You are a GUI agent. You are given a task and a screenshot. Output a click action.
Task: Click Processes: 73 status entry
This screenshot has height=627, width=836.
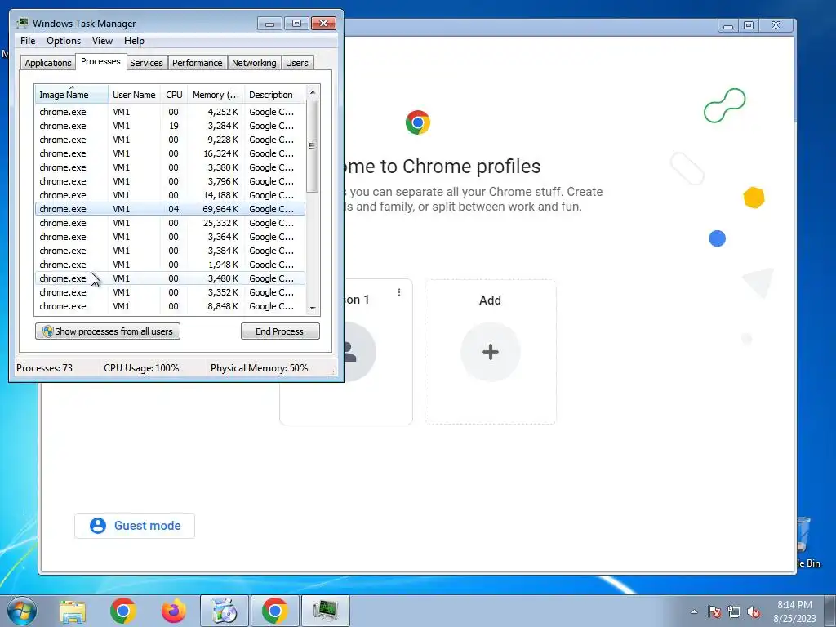(x=44, y=368)
